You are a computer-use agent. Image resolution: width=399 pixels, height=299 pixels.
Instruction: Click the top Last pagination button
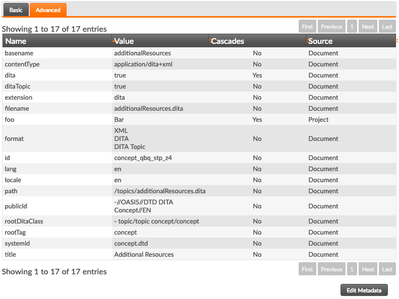(x=387, y=26)
